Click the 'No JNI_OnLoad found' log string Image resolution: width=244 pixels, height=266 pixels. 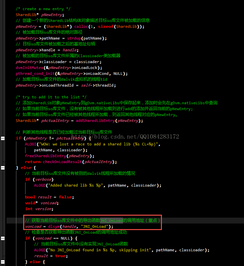point(100,250)
